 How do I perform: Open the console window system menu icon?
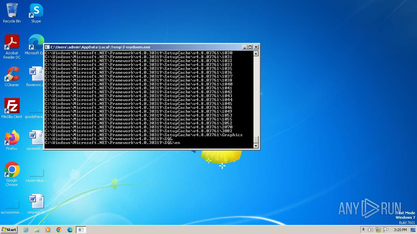47,47
